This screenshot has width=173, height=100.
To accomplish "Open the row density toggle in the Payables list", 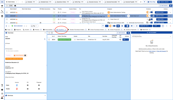I will (128, 33).
